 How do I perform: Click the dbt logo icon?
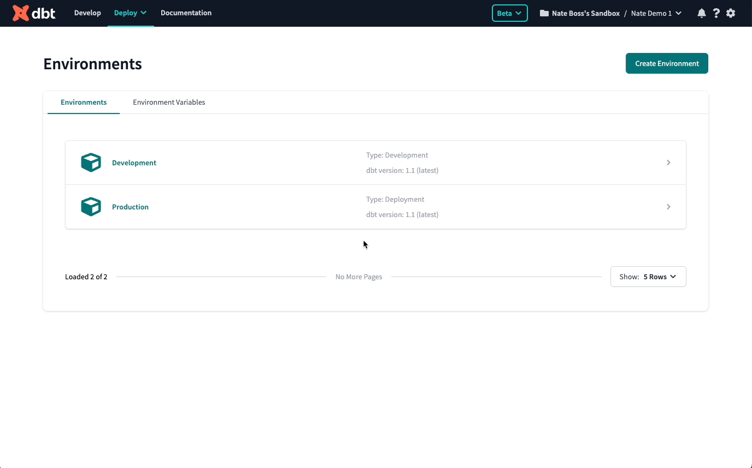click(21, 13)
